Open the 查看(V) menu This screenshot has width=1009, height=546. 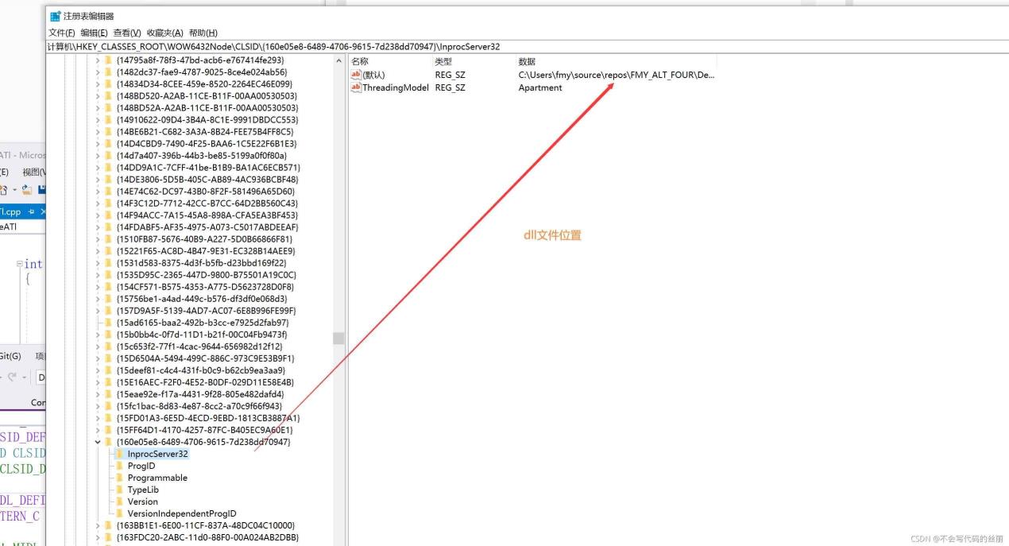tap(127, 33)
